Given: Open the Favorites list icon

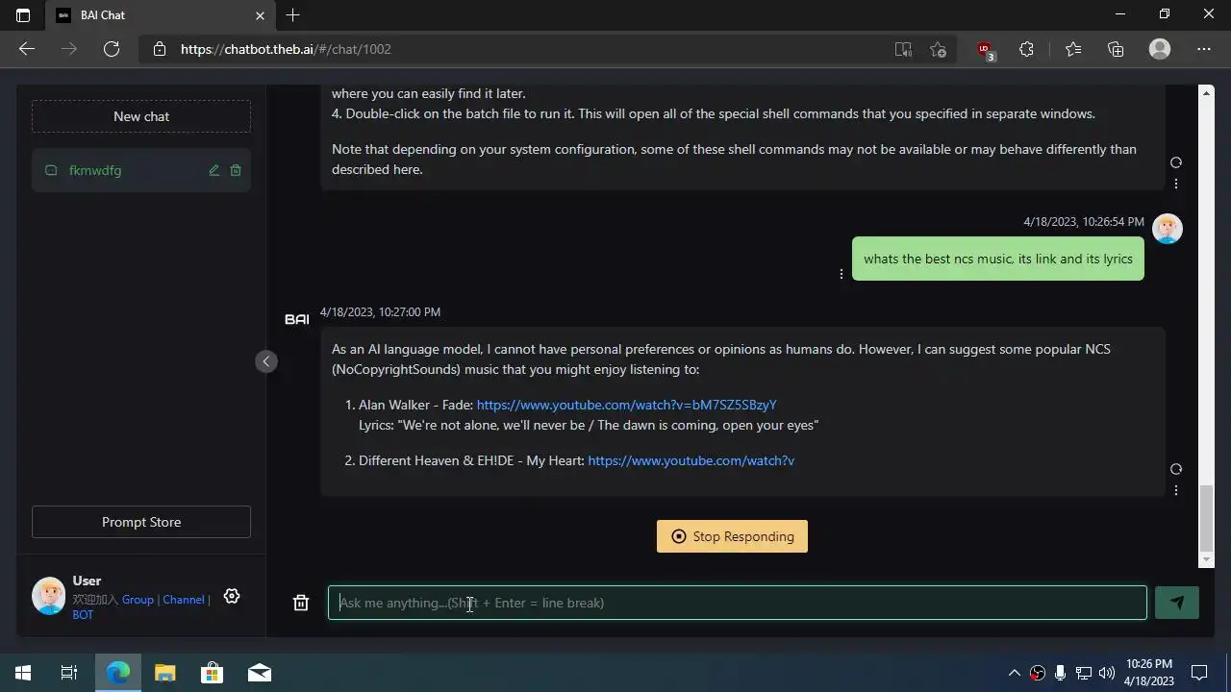Looking at the screenshot, I should 1073,49.
